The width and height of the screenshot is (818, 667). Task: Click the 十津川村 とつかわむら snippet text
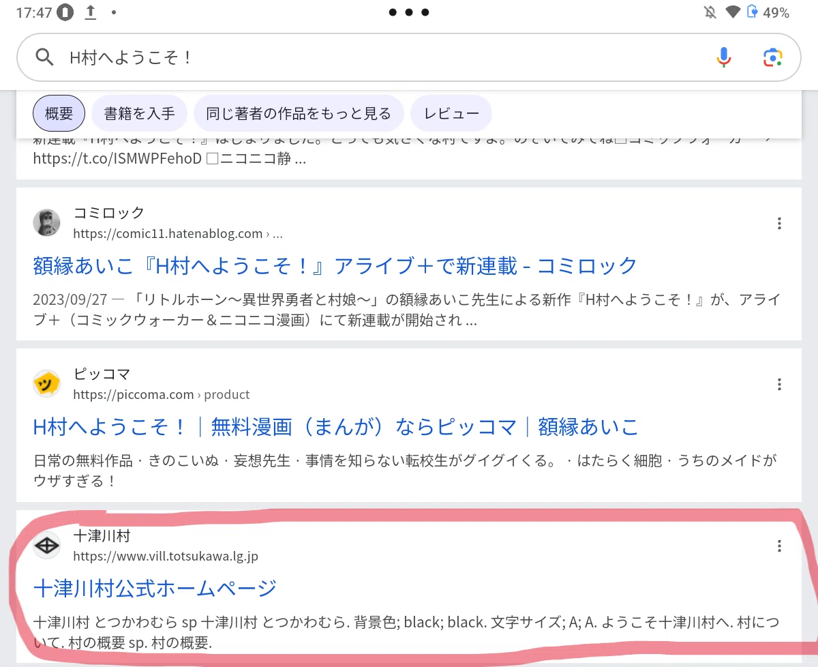(x=406, y=632)
